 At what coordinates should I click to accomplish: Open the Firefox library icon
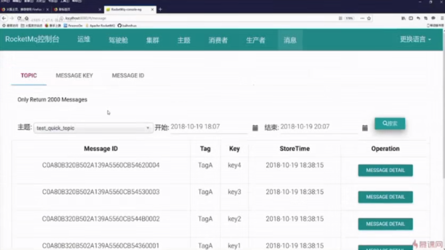(x=403, y=18)
